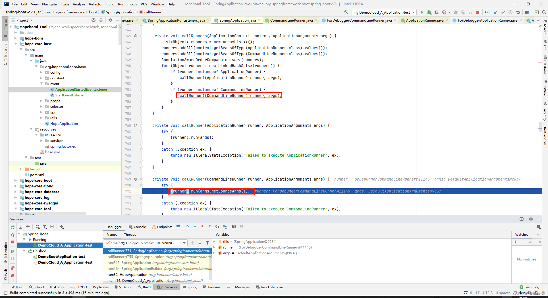
Task: Open Services panel gear settings
Action: click(531, 219)
